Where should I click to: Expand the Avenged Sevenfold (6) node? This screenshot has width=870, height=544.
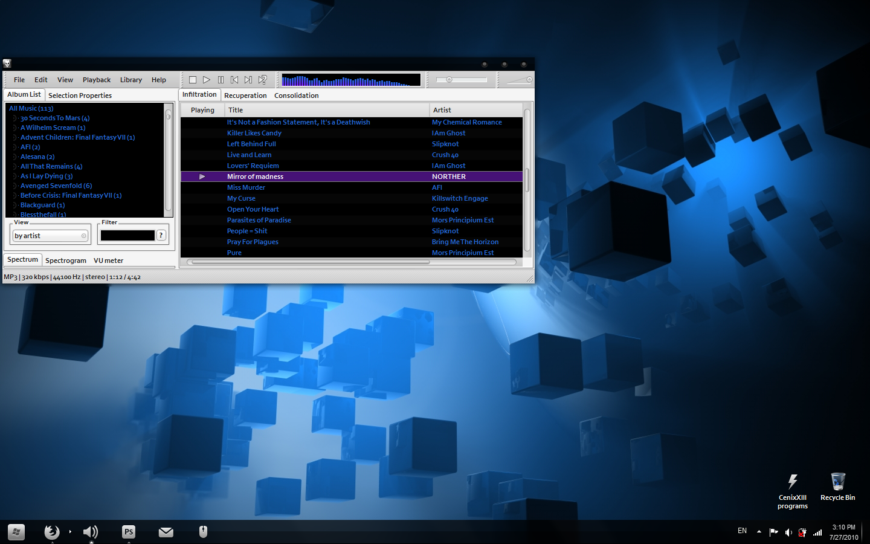[x=15, y=186]
